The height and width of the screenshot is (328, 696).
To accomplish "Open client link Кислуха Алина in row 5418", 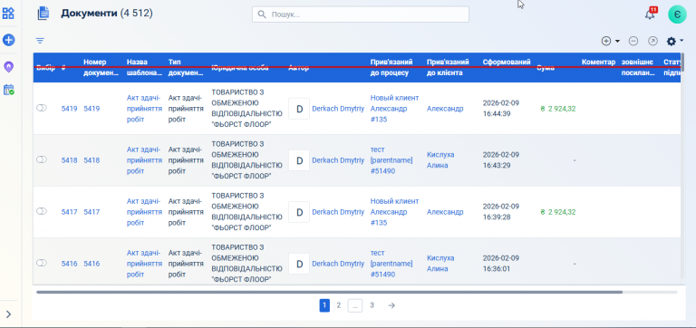I will tap(440, 159).
